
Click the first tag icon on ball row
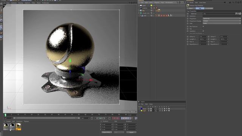point(157,15)
